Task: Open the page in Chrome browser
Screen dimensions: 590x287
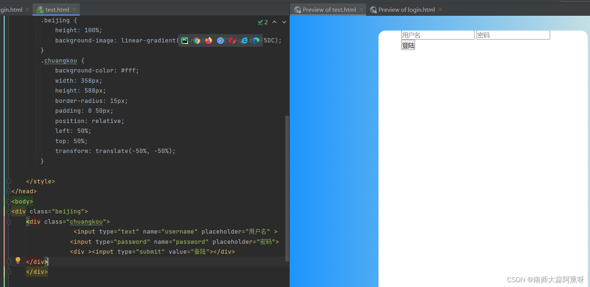Action: pos(197,41)
